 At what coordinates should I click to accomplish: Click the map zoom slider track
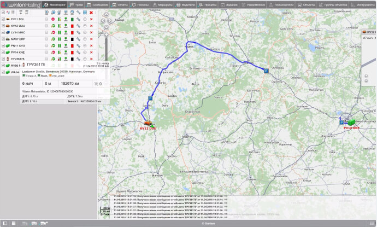coord(107,49)
